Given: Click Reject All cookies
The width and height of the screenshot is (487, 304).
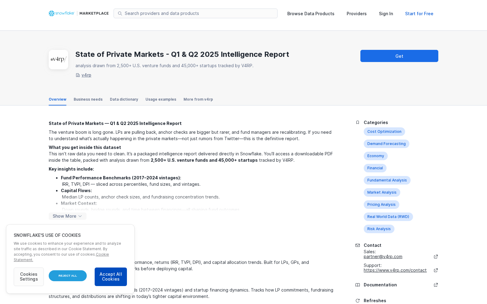Looking at the screenshot, I should (x=68, y=276).
